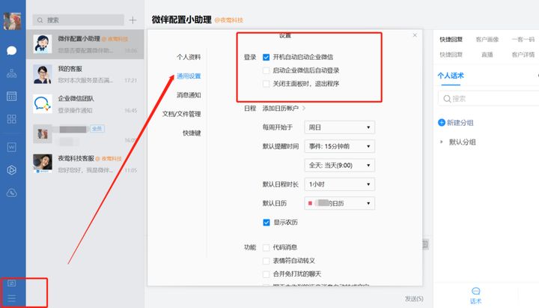
Task: Open the Workbench grid icon in sidebar
Action: (x=12, y=119)
